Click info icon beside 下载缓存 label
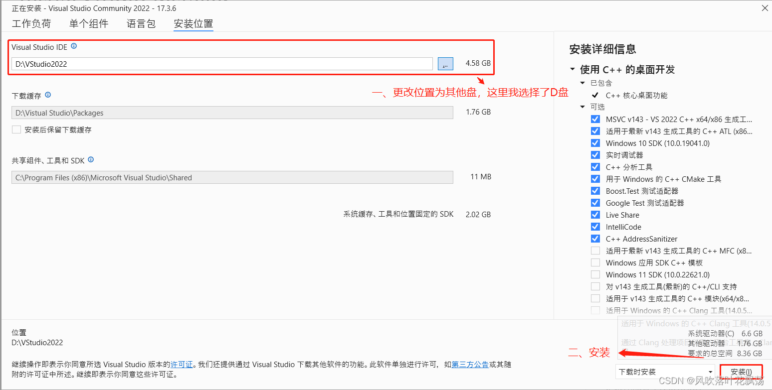The width and height of the screenshot is (772, 390). tap(48, 95)
